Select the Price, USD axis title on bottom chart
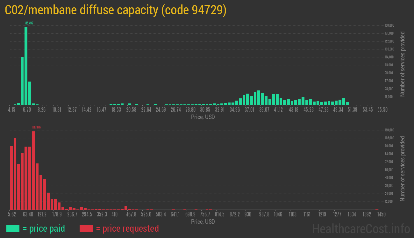Image resolution: width=414 pixels, height=238 pixels. [x=203, y=222]
